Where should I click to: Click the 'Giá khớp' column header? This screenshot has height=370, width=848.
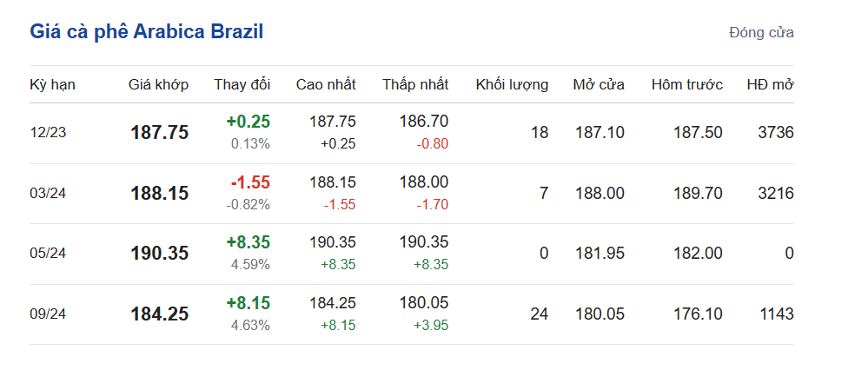pyautogui.click(x=158, y=84)
